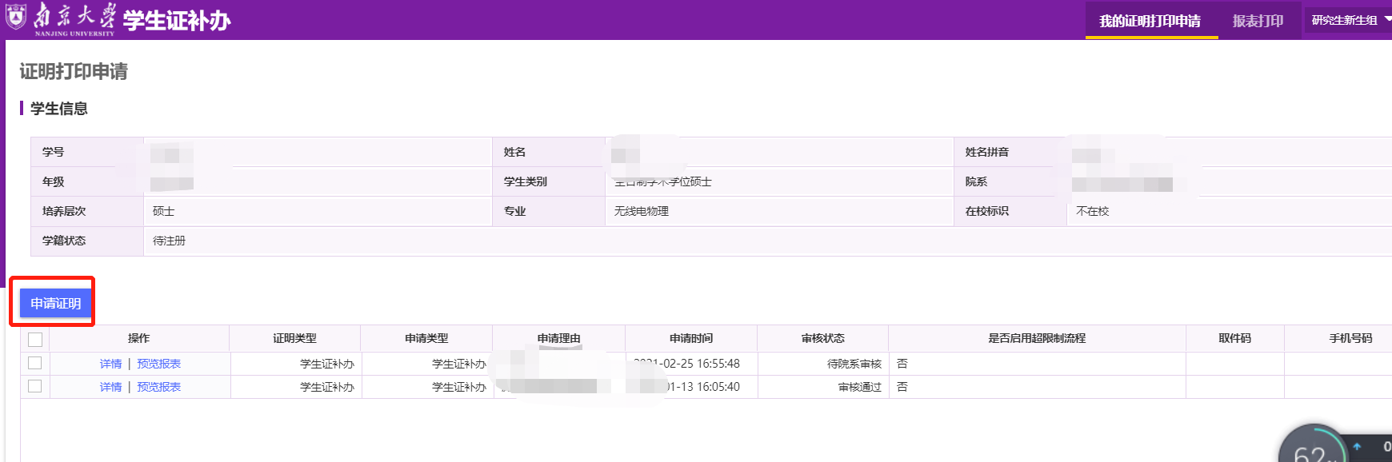Check the box for the 16:55:48 application row
The height and width of the screenshot is (462, 1392).
coord(35,364)
